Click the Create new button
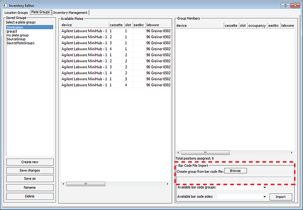Screen dimensions: 303x210 [30, 162]
